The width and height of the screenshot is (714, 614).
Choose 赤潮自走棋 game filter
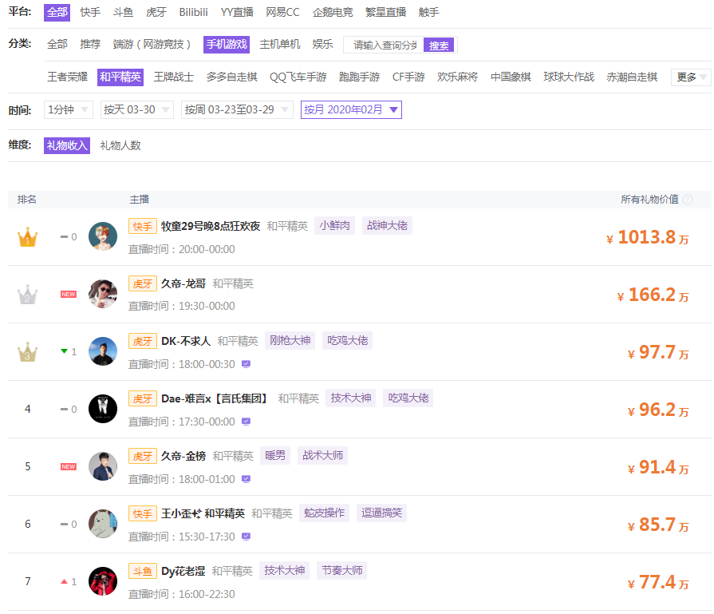pos(632,77)
